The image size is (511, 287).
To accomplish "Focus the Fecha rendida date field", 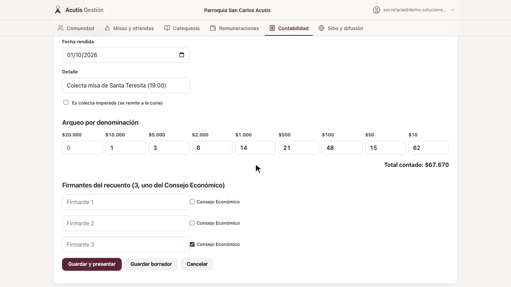I will [x=126, y=55].
